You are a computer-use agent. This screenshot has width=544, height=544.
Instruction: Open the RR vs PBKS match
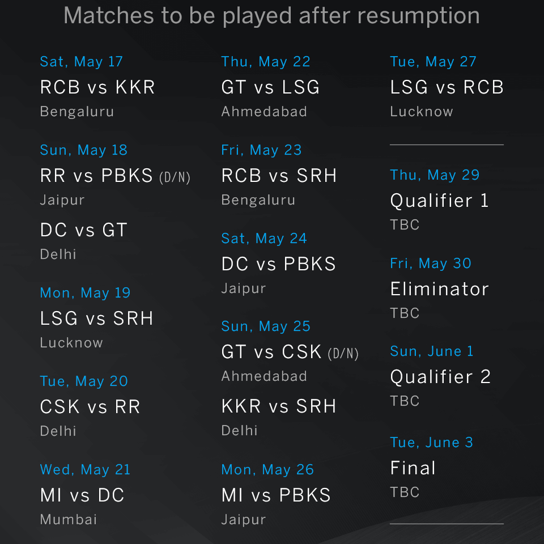coord(115,176)
